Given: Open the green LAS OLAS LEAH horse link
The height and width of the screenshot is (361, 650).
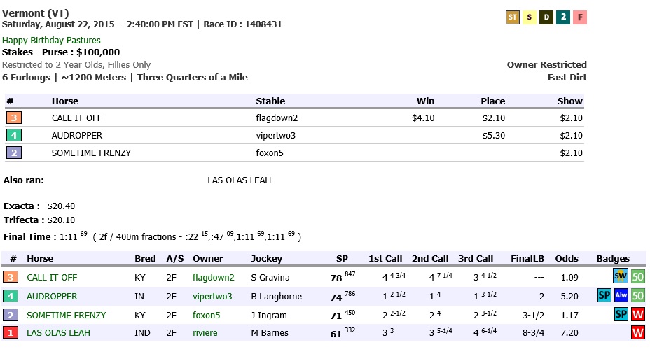Looking at the screenshot, I should pyautogui.click(x=58, y=333).
